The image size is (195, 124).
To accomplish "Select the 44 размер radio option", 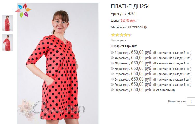I will [x=112, y=53].
